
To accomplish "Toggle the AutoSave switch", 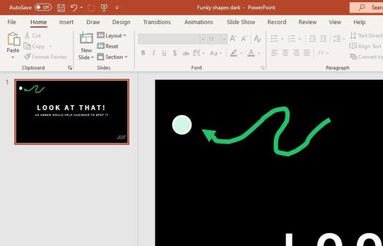I will point(43,7).
